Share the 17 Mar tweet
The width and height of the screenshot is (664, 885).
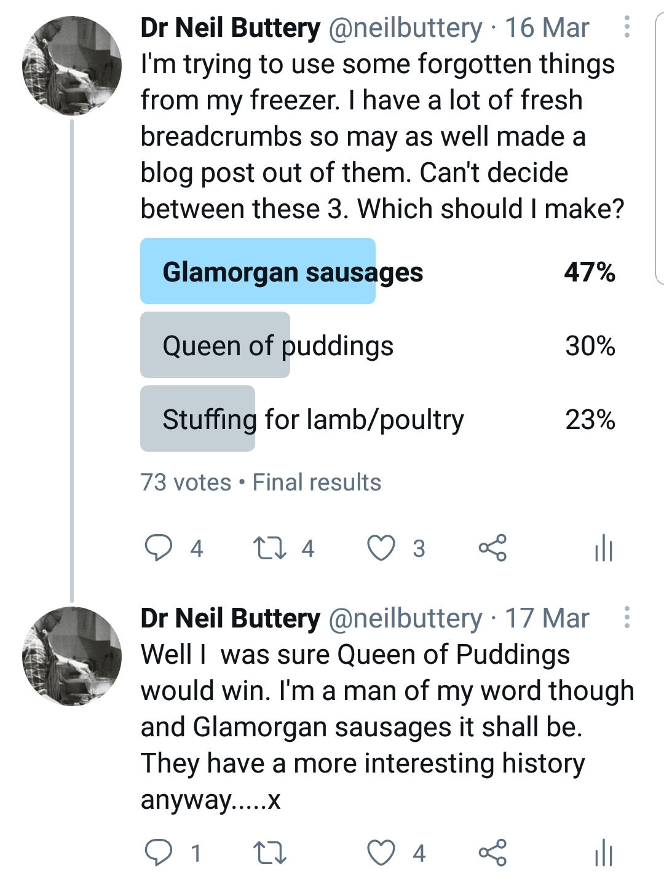pos(492,852)
